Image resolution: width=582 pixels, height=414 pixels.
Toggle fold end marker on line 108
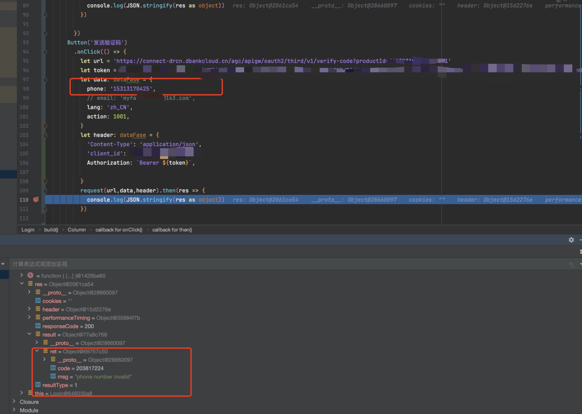click(45, 181)
